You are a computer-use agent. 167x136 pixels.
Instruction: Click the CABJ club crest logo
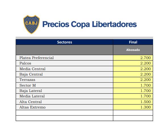click(x=31, y=24)
